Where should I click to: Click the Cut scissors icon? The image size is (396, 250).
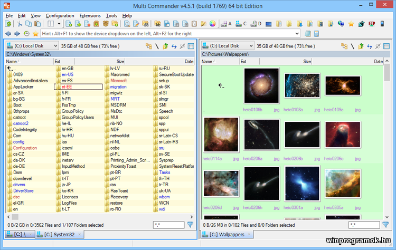20,24
